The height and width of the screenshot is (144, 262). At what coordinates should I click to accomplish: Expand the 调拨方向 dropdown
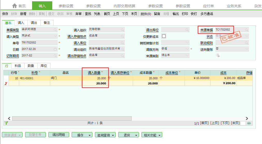(187, 49)
